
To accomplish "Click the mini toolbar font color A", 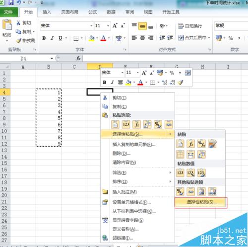I will pos(140,82).
